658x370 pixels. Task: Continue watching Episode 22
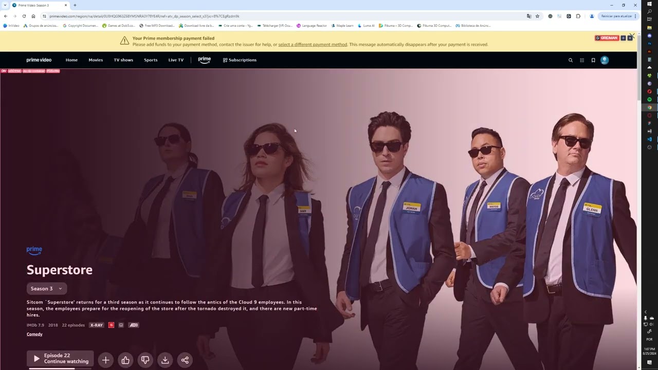point(60,359)
